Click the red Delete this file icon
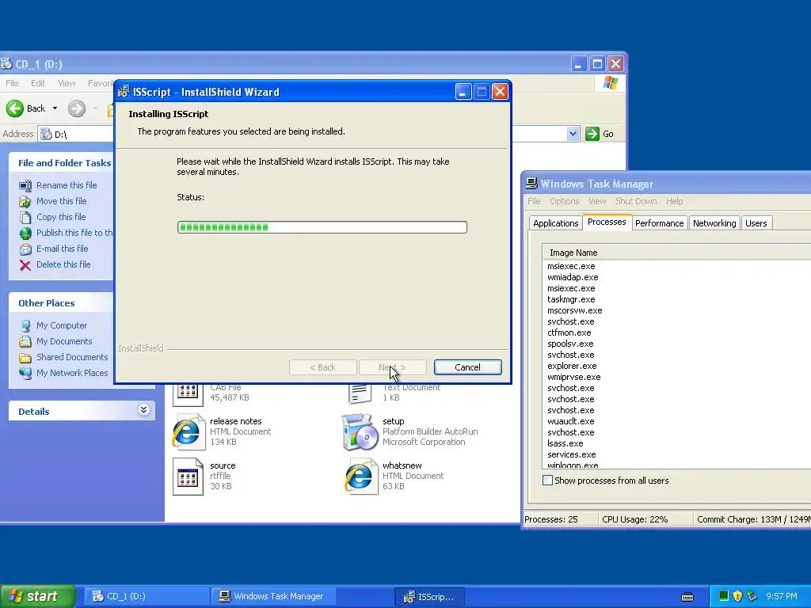Viewport: 811px width, 608px height. pos(25,265)
